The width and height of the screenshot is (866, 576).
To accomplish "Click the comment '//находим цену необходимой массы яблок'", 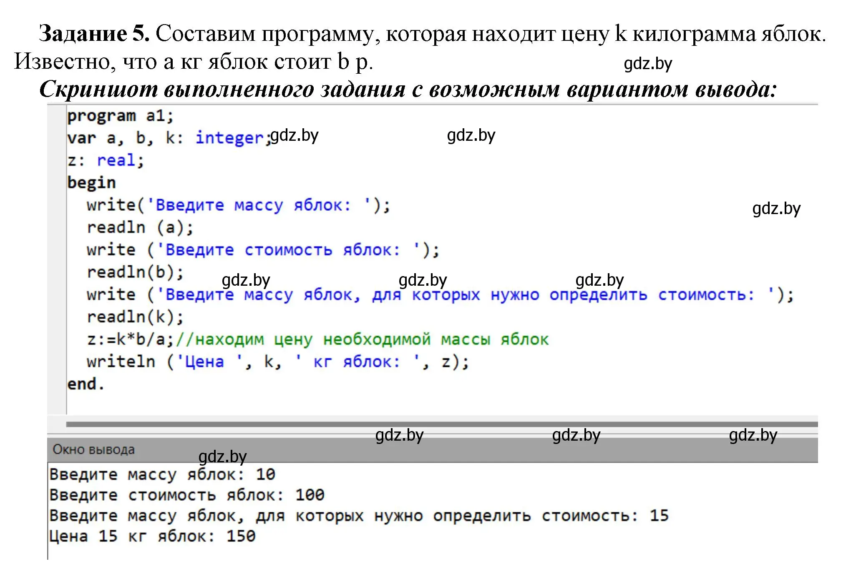I will (363, 339).
